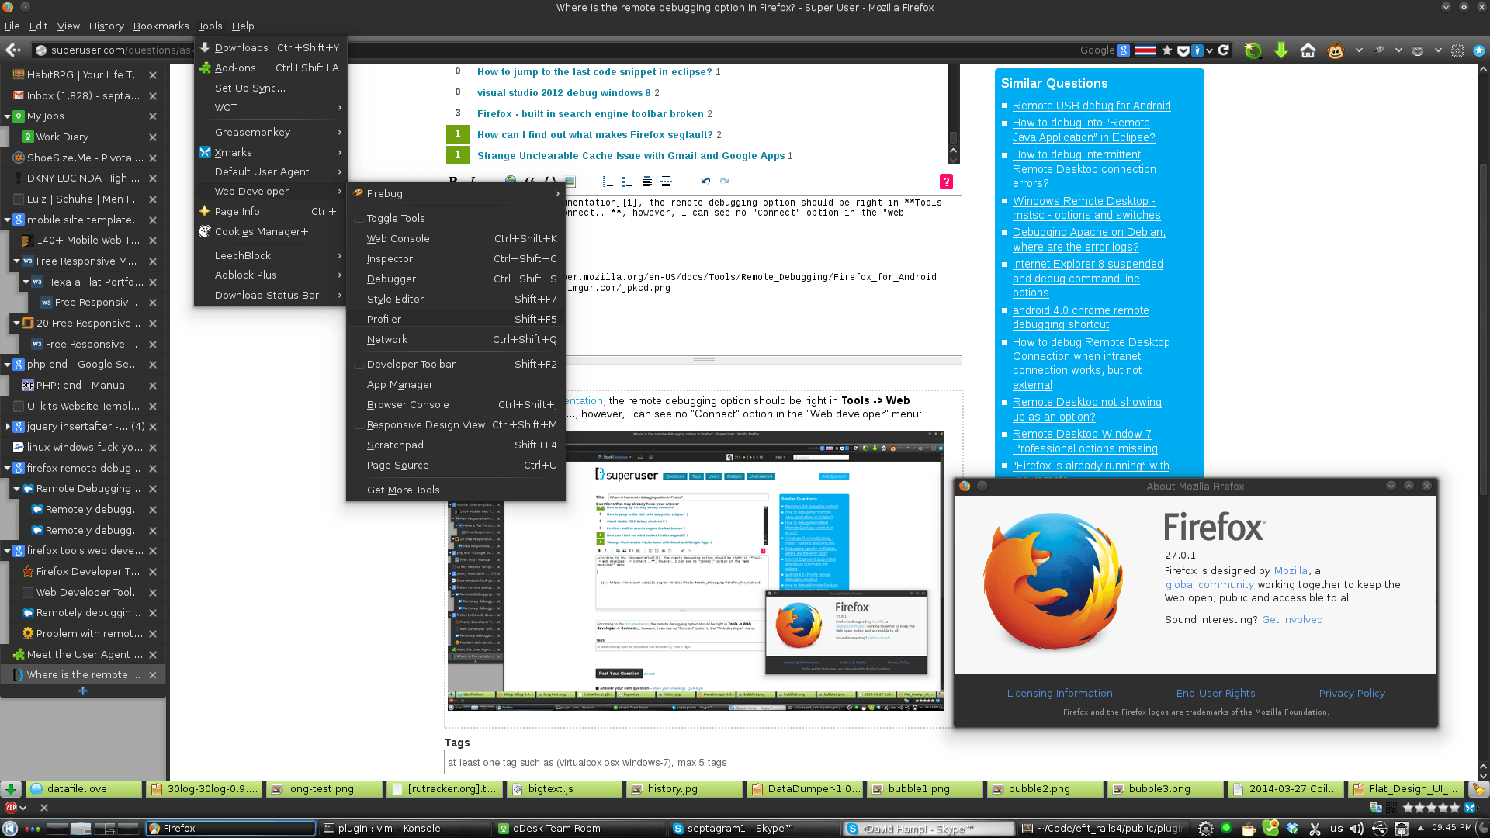This screenshot has height=838, width=1490.
Task: Click the undo icon in editor toolbar
Action: coord(705,182)
